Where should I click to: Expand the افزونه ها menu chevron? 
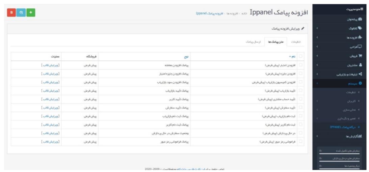[317, 37]
